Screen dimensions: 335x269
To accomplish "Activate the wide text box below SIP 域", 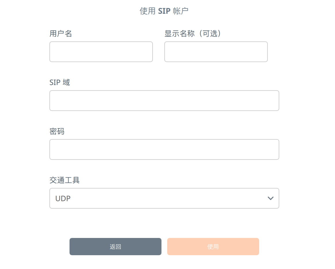I will pyautogui.click(x=164, y=101).
